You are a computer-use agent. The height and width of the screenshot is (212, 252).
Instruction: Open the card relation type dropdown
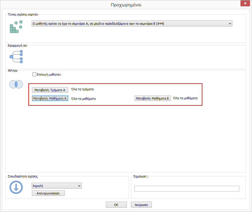coord(131,24)
